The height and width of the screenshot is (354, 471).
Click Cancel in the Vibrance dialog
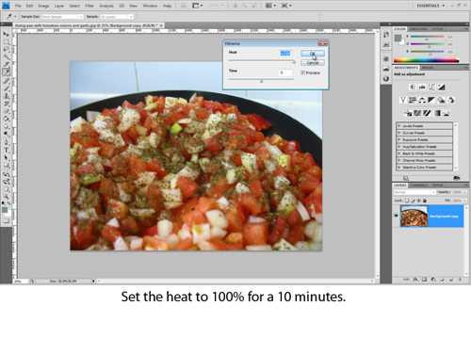[x=313, y=63]
